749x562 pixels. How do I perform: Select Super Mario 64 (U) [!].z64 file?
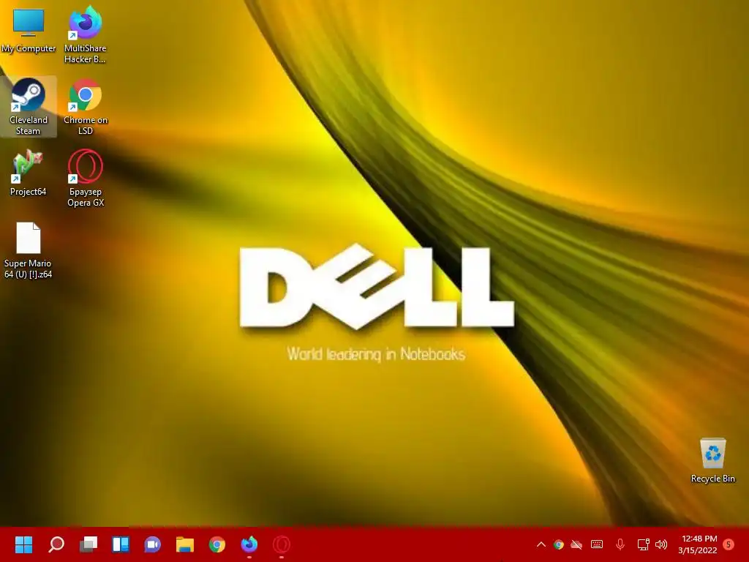point(29,250)
